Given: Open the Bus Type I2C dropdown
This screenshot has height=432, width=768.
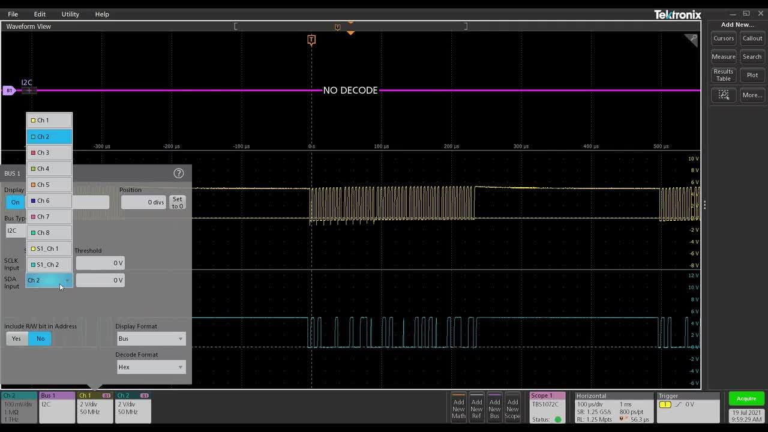Looking at the screenshot, I should click(15, 230).
